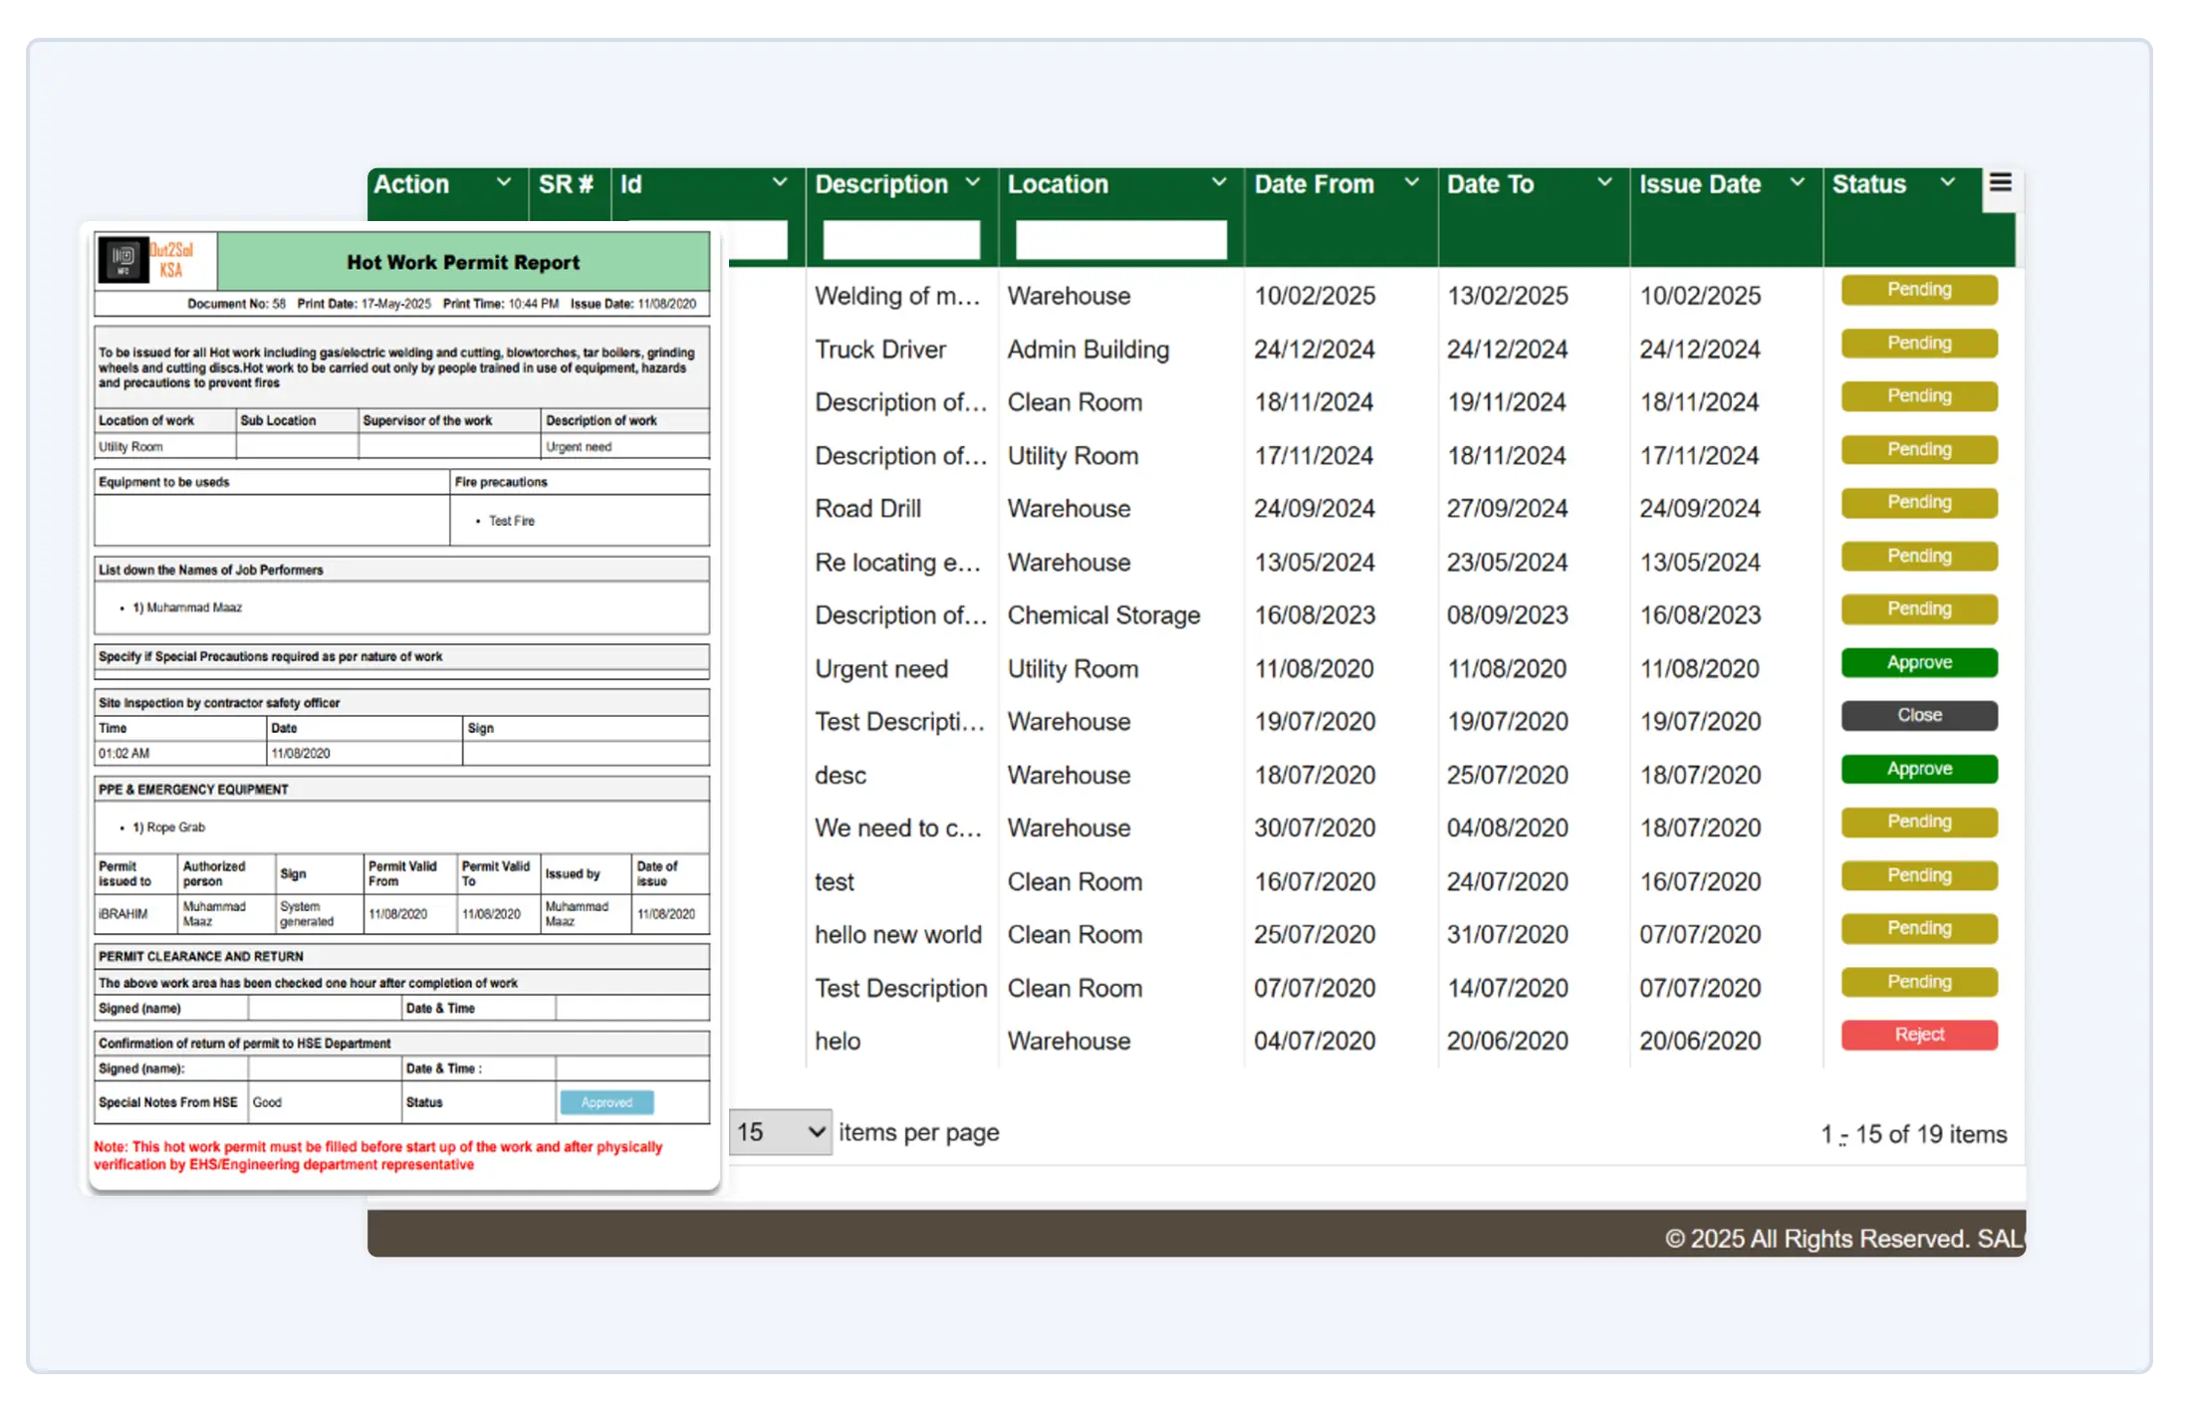Screen dimensions: 2185x1424
Task: Click the Reject status for helo row
Action: pos(1918,1036)
